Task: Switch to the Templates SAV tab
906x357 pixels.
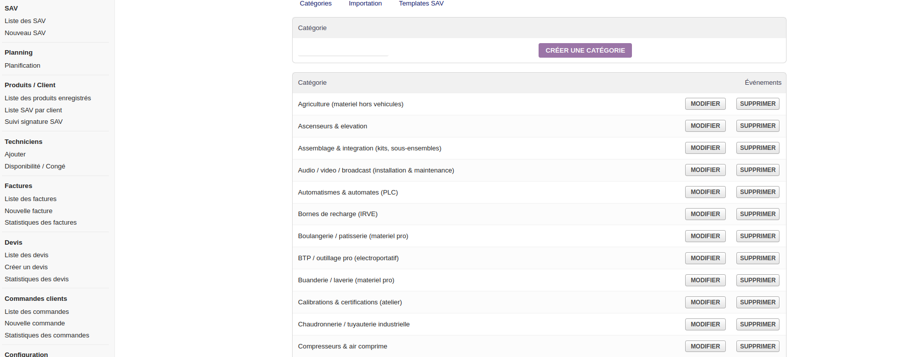Action: pyautogui.click(x=421, y=4)
